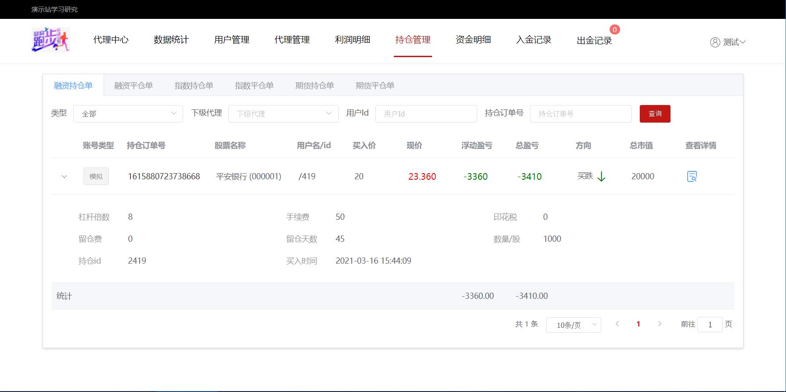Click the red 查询 search button
786x392 pixels.
coord(655,114)
